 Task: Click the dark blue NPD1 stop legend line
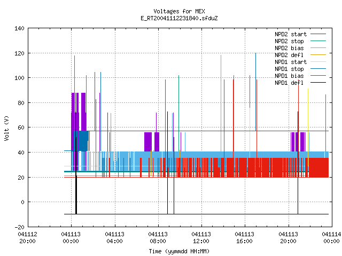pyautogui.click(x=318, y=69)
